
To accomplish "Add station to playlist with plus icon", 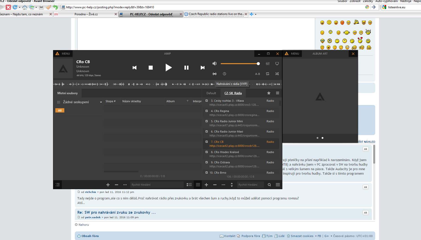I will (x=206, y=185).
